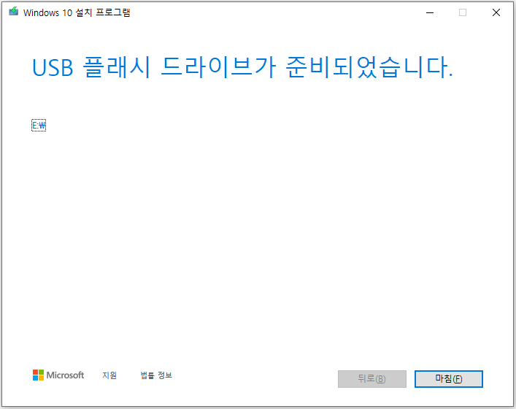The width and height of the screenshot is (516, 409).
Task: Click the 마침(F) finish button
Action: coord(449,379)
